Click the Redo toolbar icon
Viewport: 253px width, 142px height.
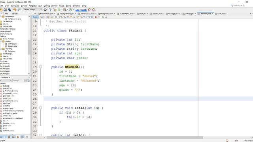pos(19,10)
